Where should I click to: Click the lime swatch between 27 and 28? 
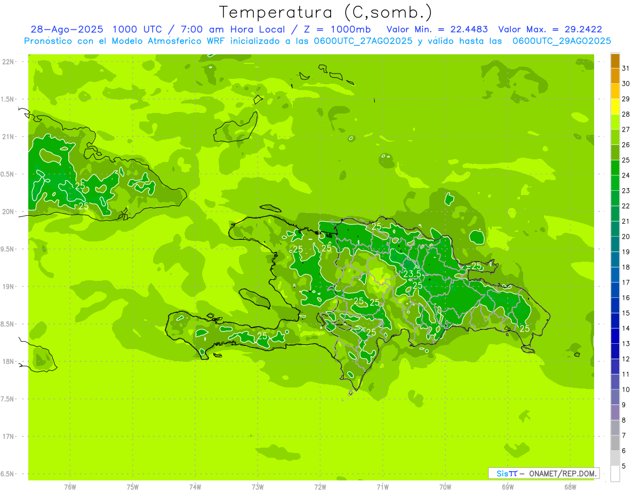pyautogui.click(x=615, y=122)
